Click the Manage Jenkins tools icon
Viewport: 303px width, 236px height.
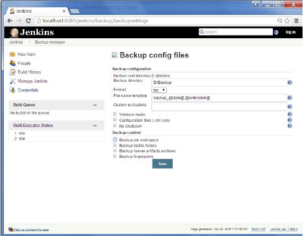pyautogui.click(x=12, y=81)
